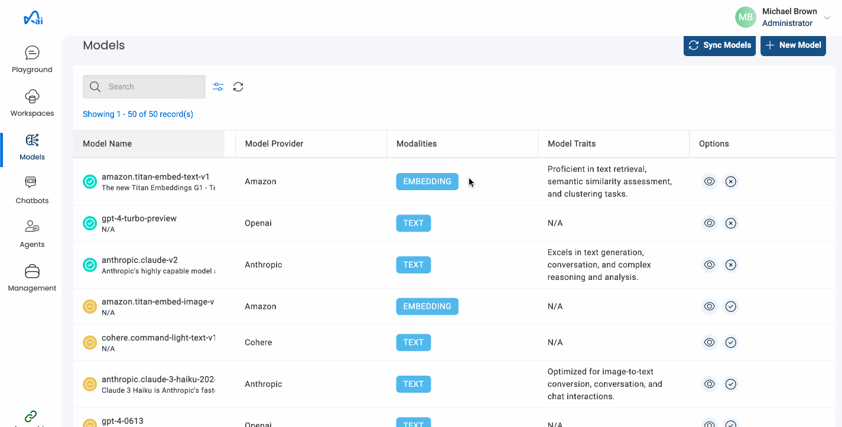This screenshot has height=427, width=842.
Task: Open Management from the sidebar
Action: (32, 278)
